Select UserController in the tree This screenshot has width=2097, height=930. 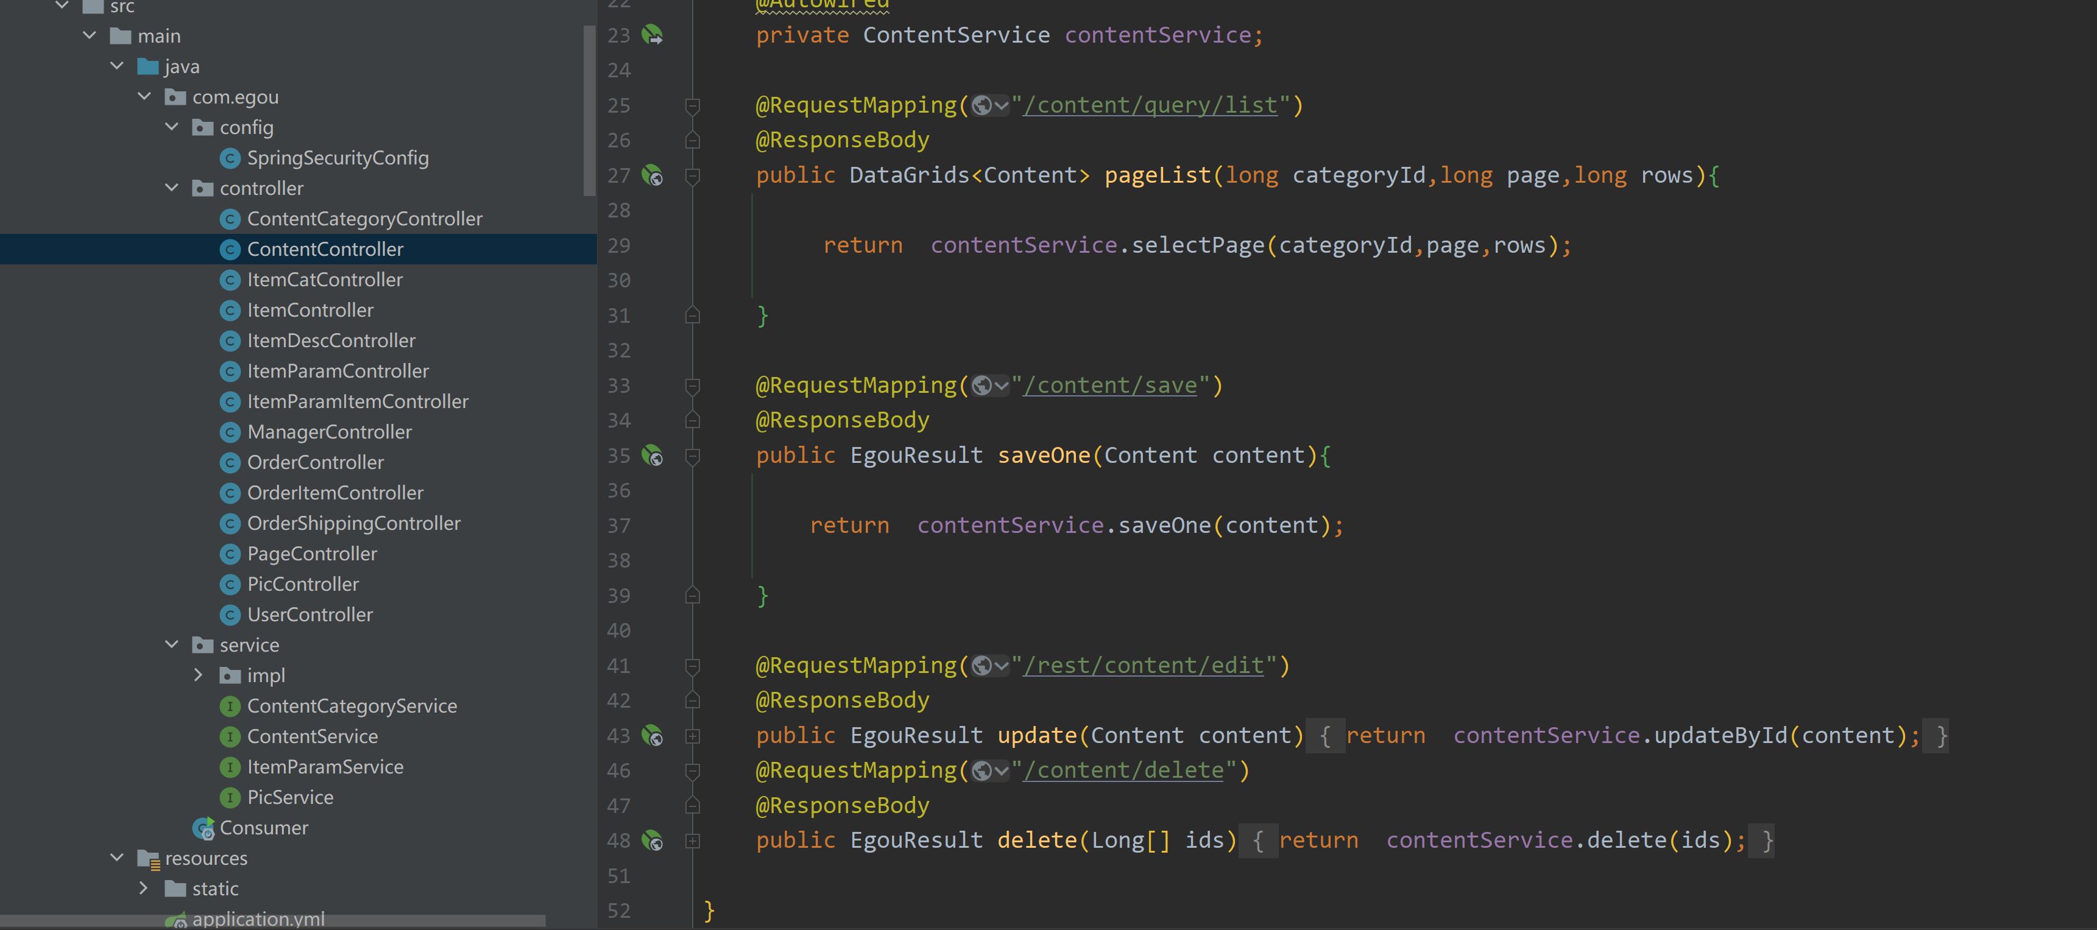310,615
